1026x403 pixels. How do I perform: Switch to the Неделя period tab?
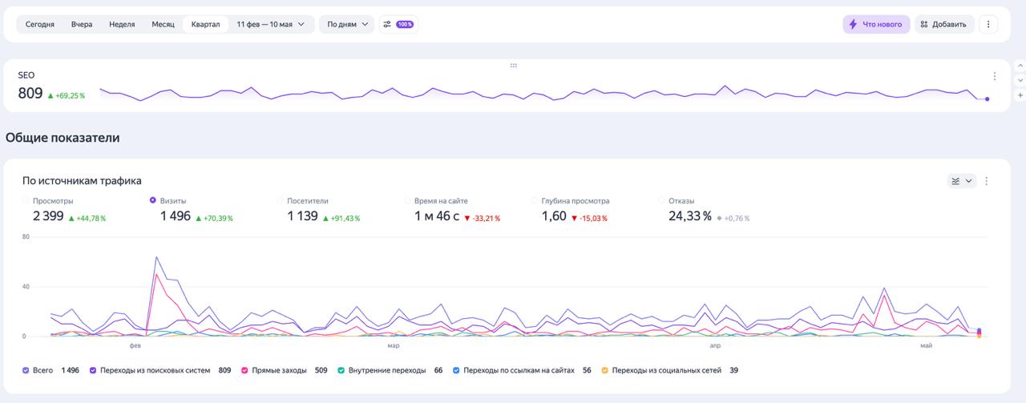(x=122, y=24)
